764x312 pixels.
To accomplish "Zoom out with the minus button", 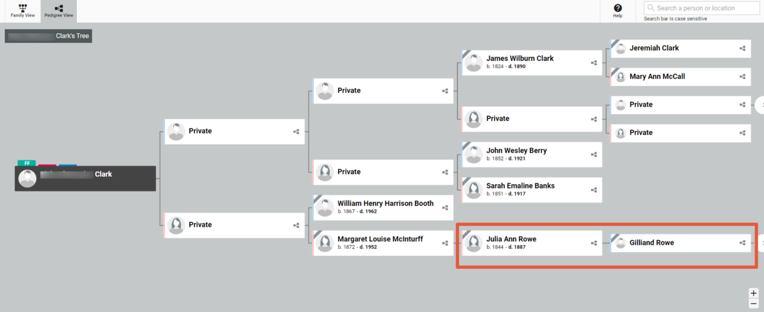I will [x=754, y=303].
